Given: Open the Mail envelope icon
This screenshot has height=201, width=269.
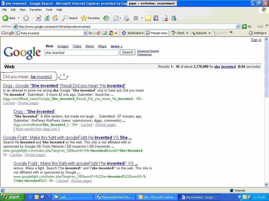Looking at the screenshot, I should 116,18.
